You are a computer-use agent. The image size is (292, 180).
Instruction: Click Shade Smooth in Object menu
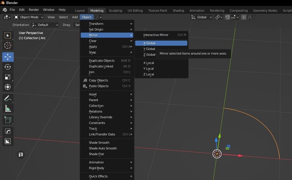tap(99, 143)
